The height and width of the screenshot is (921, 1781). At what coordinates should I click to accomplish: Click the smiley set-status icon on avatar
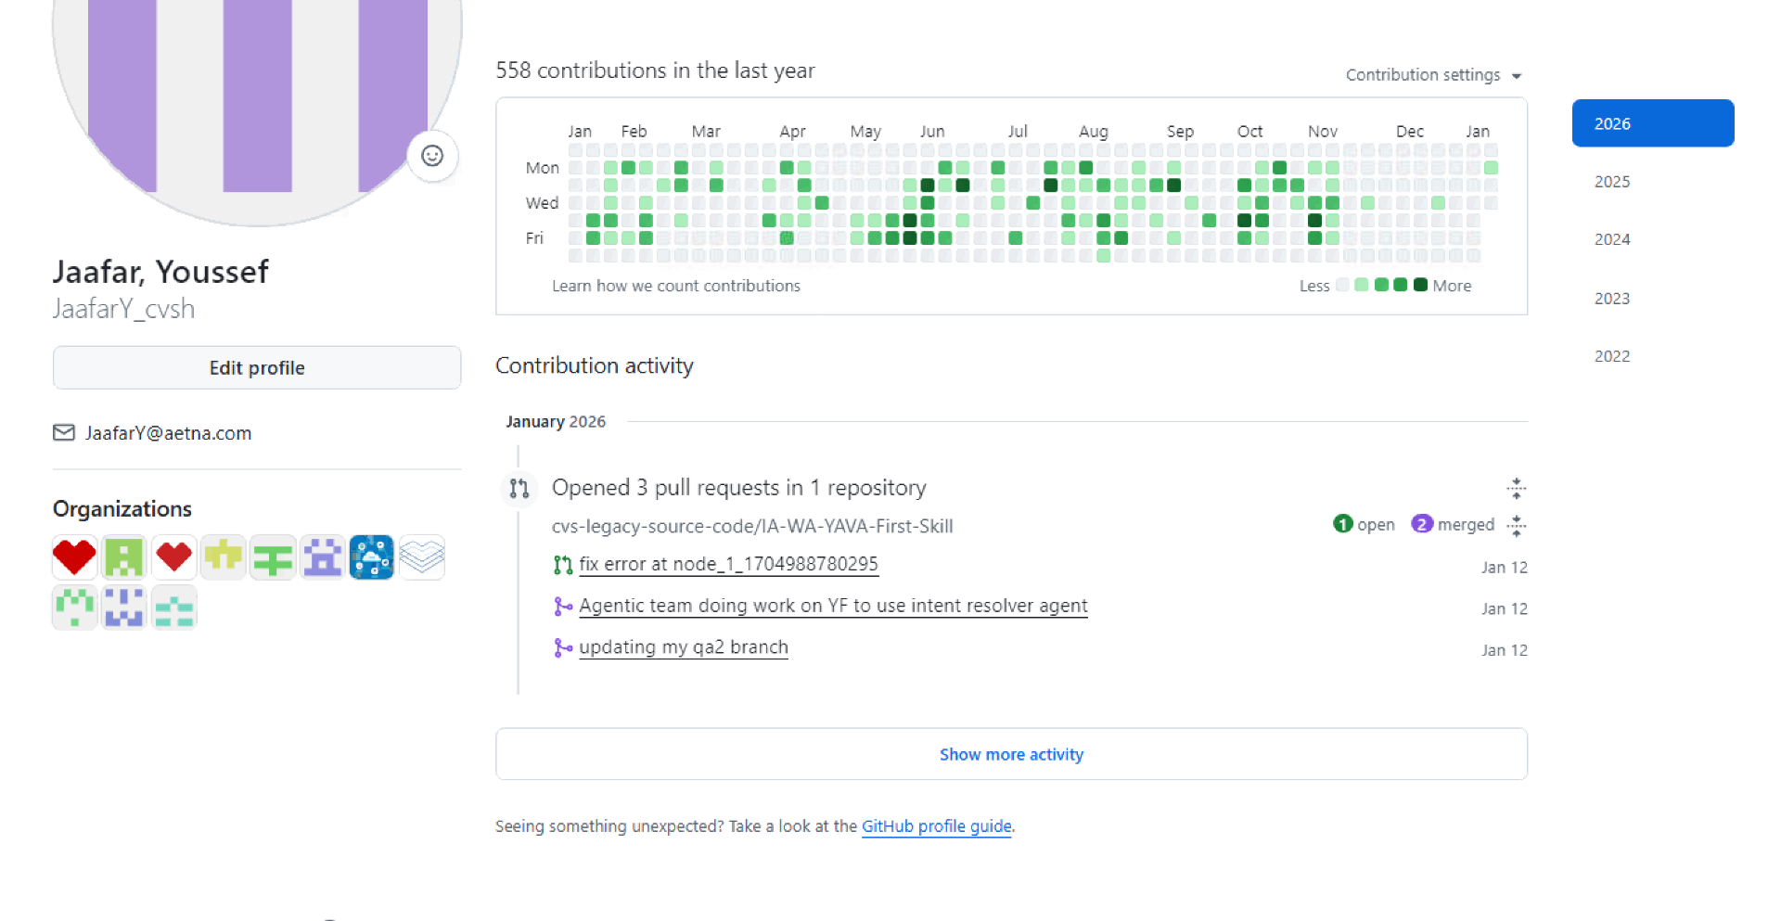pos(432,156)
